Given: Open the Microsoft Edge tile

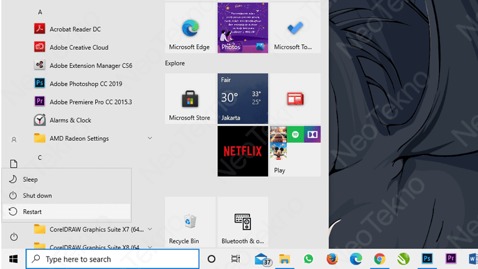Looking at the screenshot, I should [x=190, y=28].
